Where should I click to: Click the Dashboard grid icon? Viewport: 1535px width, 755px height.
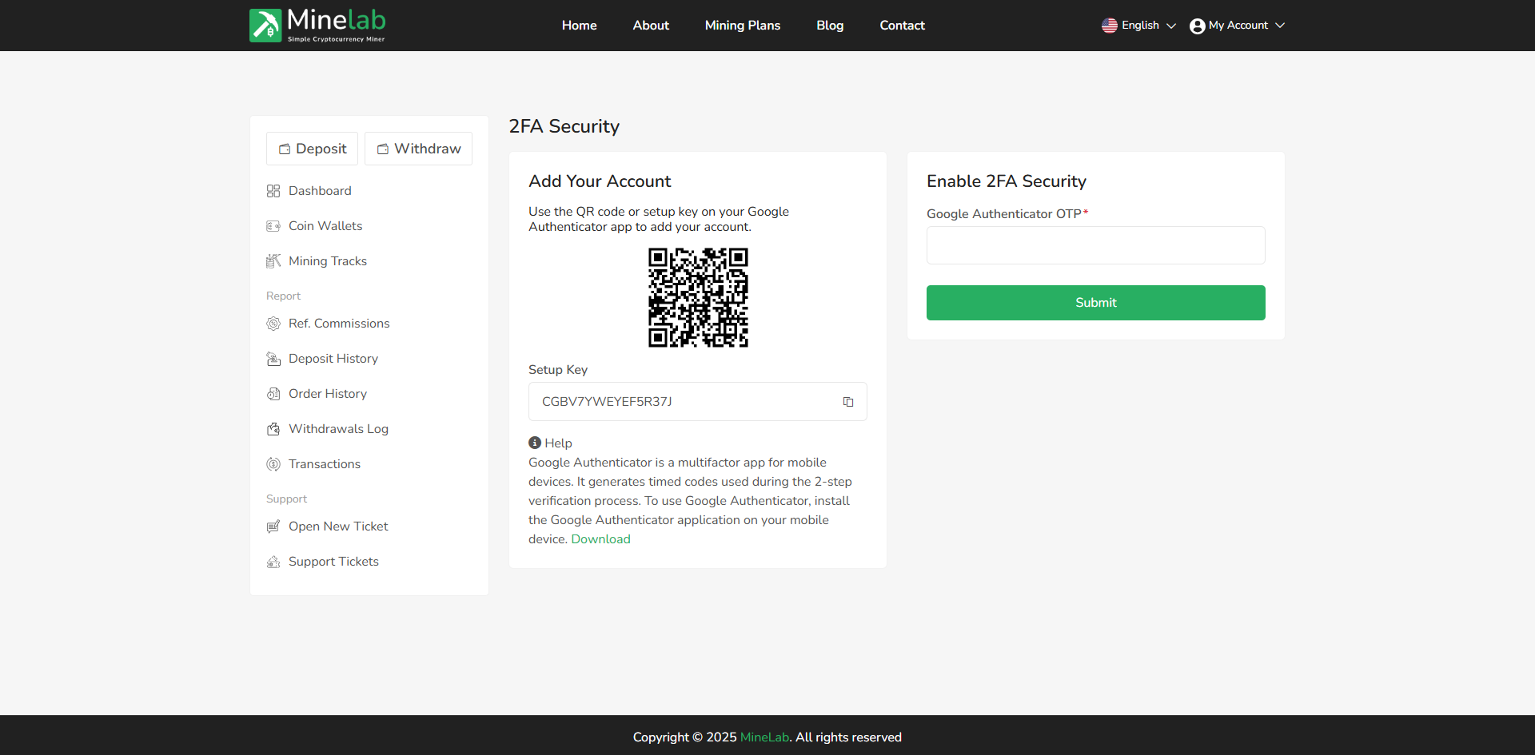[x=273, y=191]
